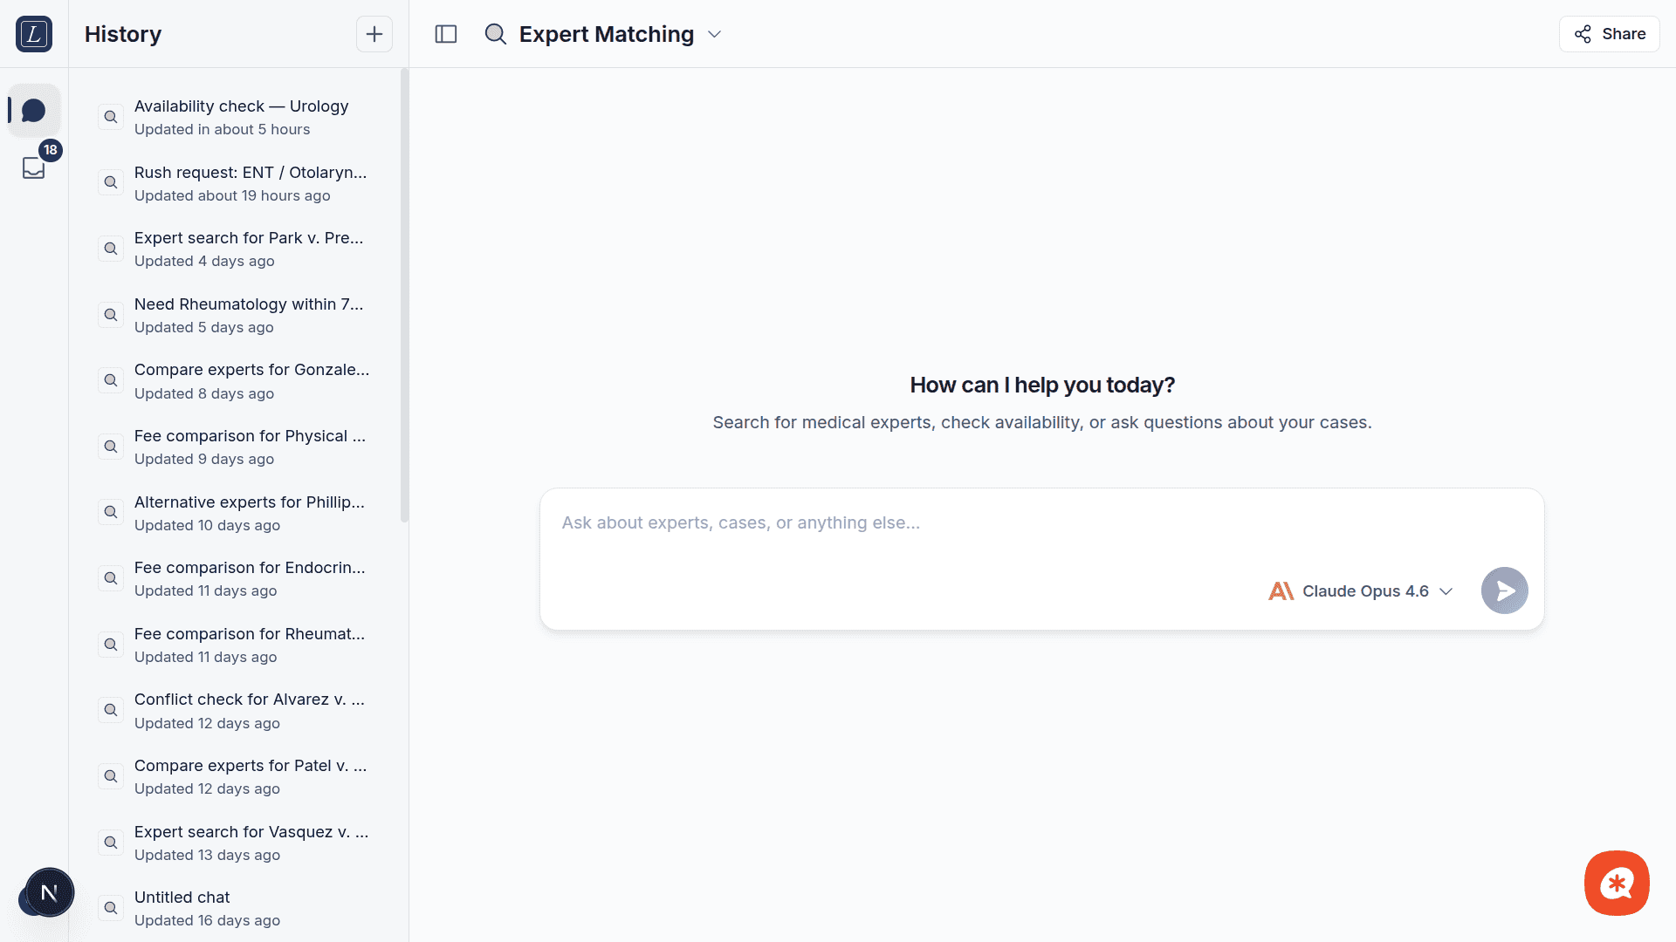Open the orange support chat widget
1676x942 pixels.
pos(1617,883)
